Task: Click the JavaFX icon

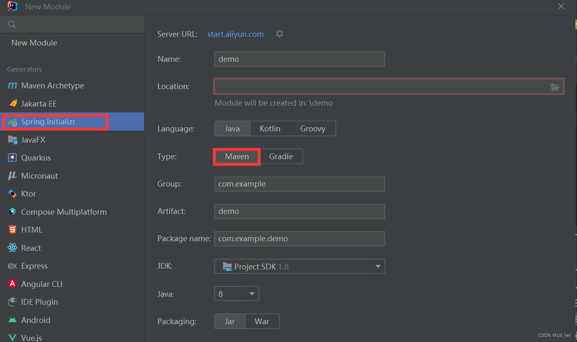Action: tap(12, 140)
